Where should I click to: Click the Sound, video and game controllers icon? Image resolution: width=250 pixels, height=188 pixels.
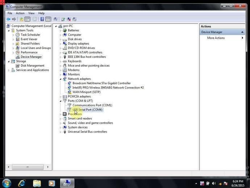pos(64,123)
